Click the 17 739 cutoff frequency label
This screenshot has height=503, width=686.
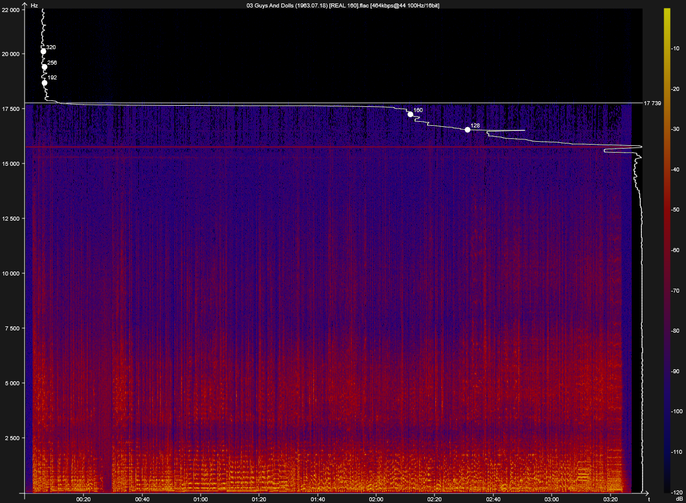click(x=653, y=103)
